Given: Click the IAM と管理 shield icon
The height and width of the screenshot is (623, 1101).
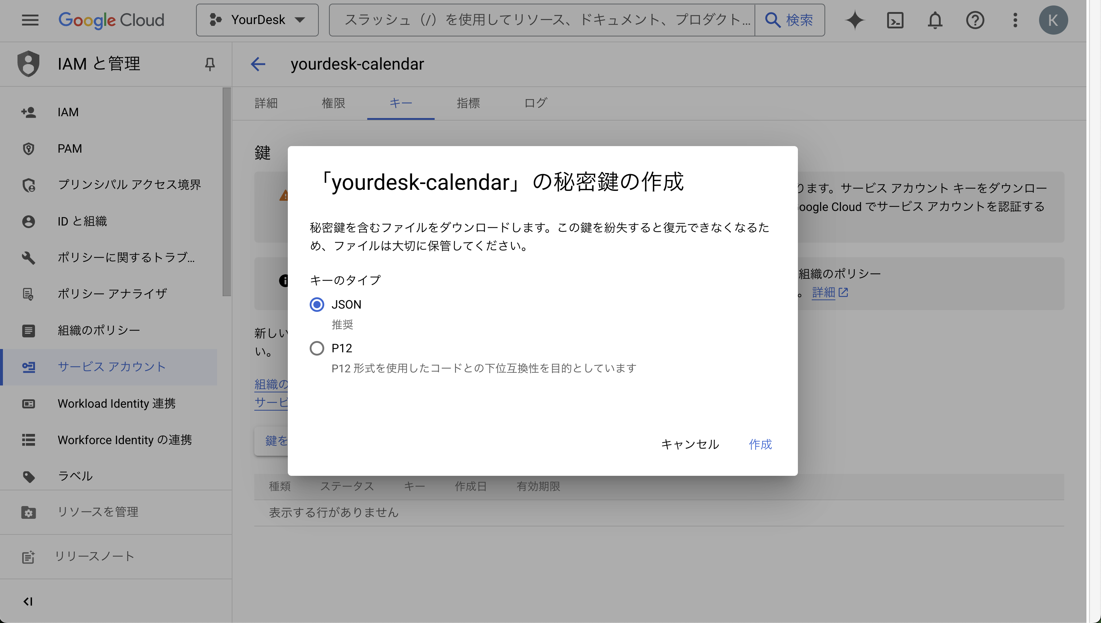Looking at the screenshot, I should coord(28,64).
